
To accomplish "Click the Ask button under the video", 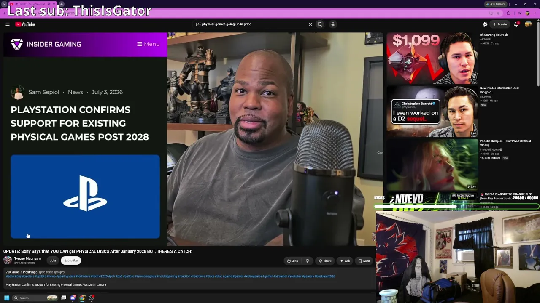I will click(x=345, y=261).
